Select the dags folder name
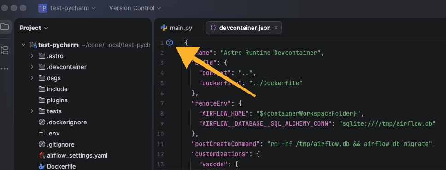Screen dimensions: 446x170 click(54, 78)
